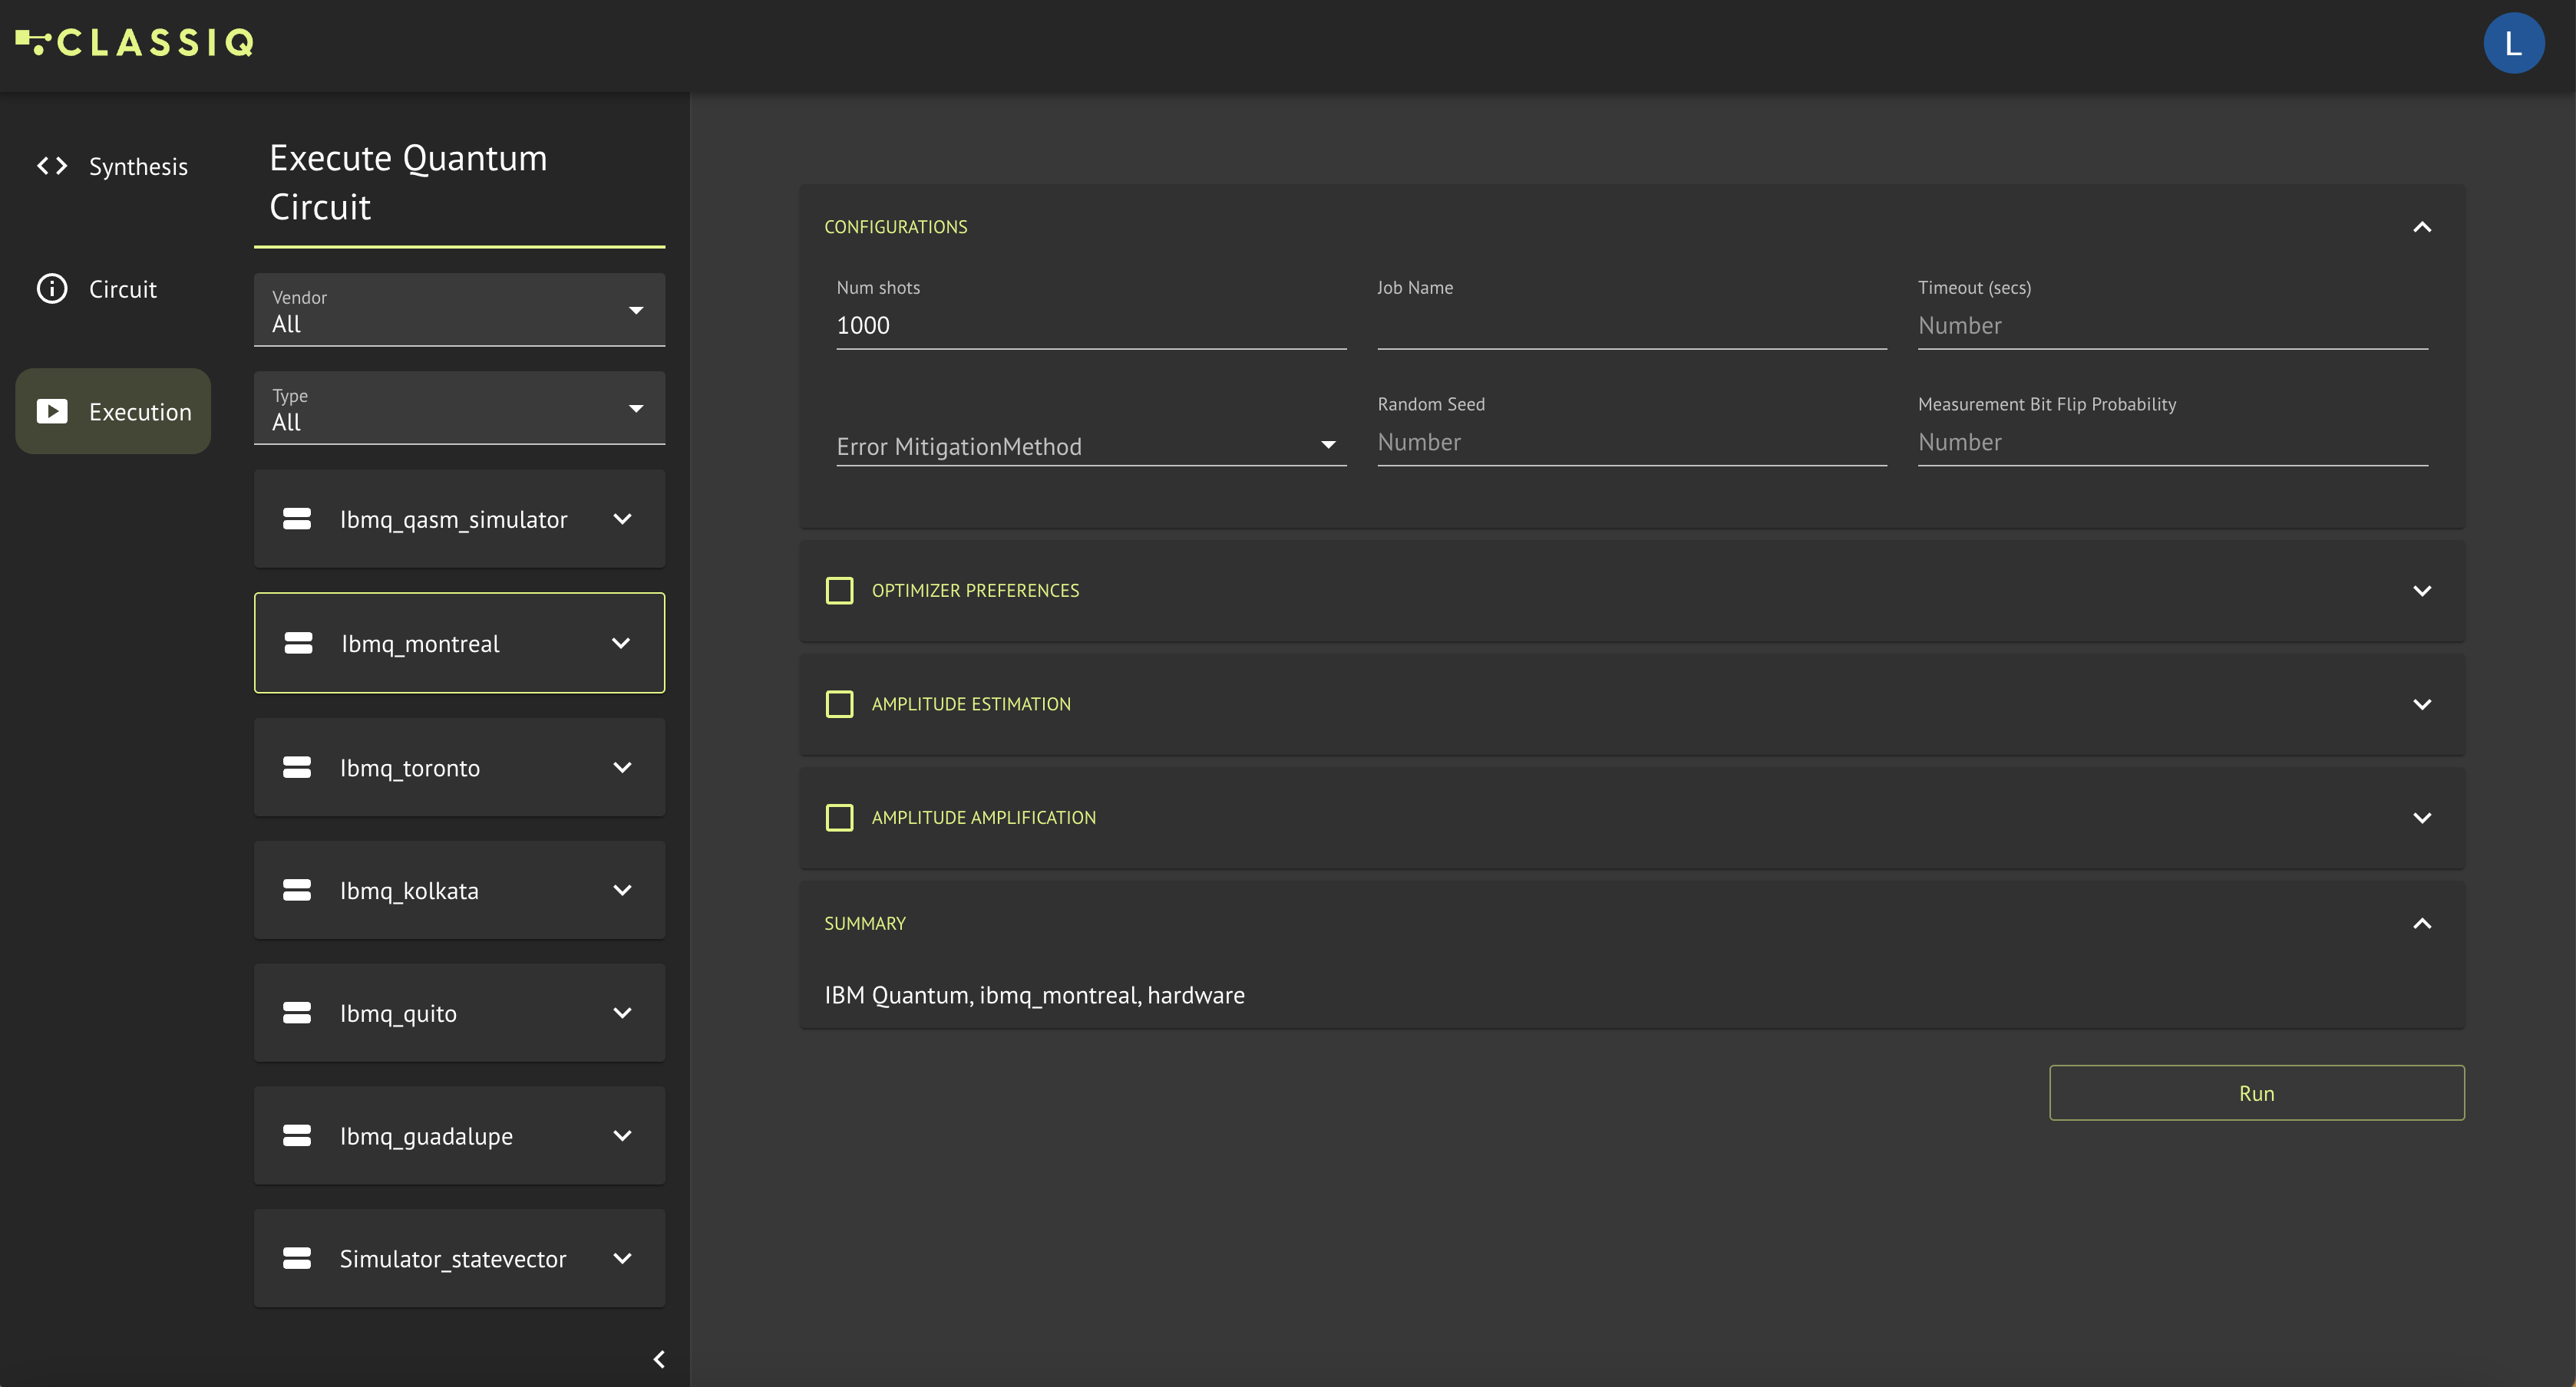Click the Run button

click(x=2256, y=1092)
